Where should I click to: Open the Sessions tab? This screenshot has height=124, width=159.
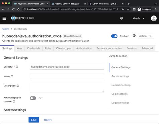click(131, 48)
